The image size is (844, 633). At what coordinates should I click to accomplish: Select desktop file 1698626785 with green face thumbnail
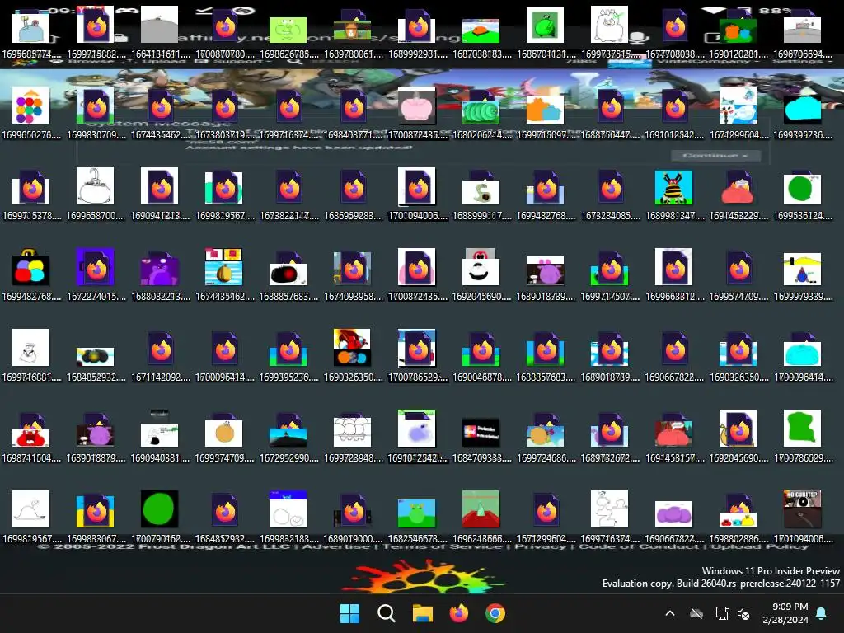[288, 33]
